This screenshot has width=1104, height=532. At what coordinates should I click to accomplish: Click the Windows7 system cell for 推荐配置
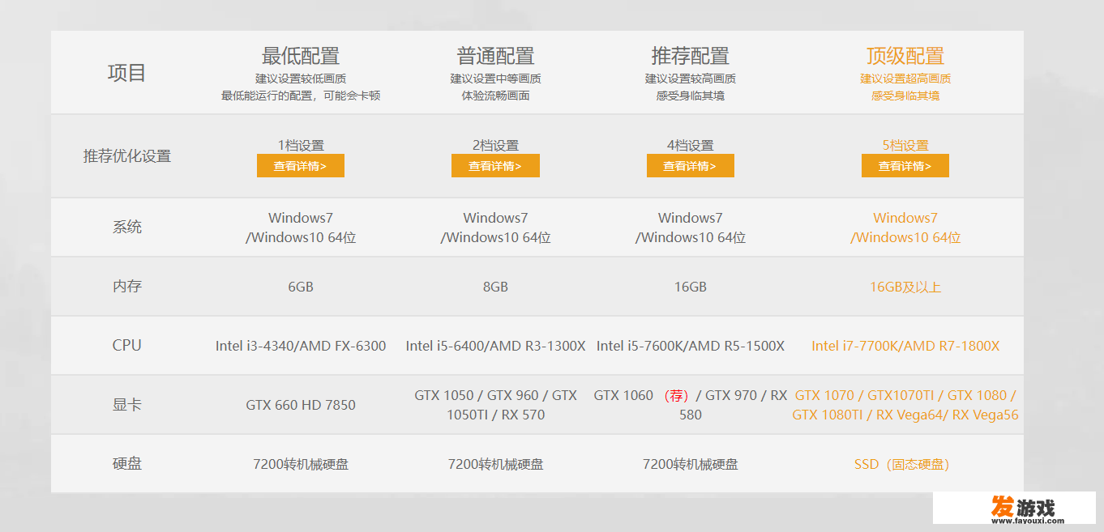(x=691, y=228)
